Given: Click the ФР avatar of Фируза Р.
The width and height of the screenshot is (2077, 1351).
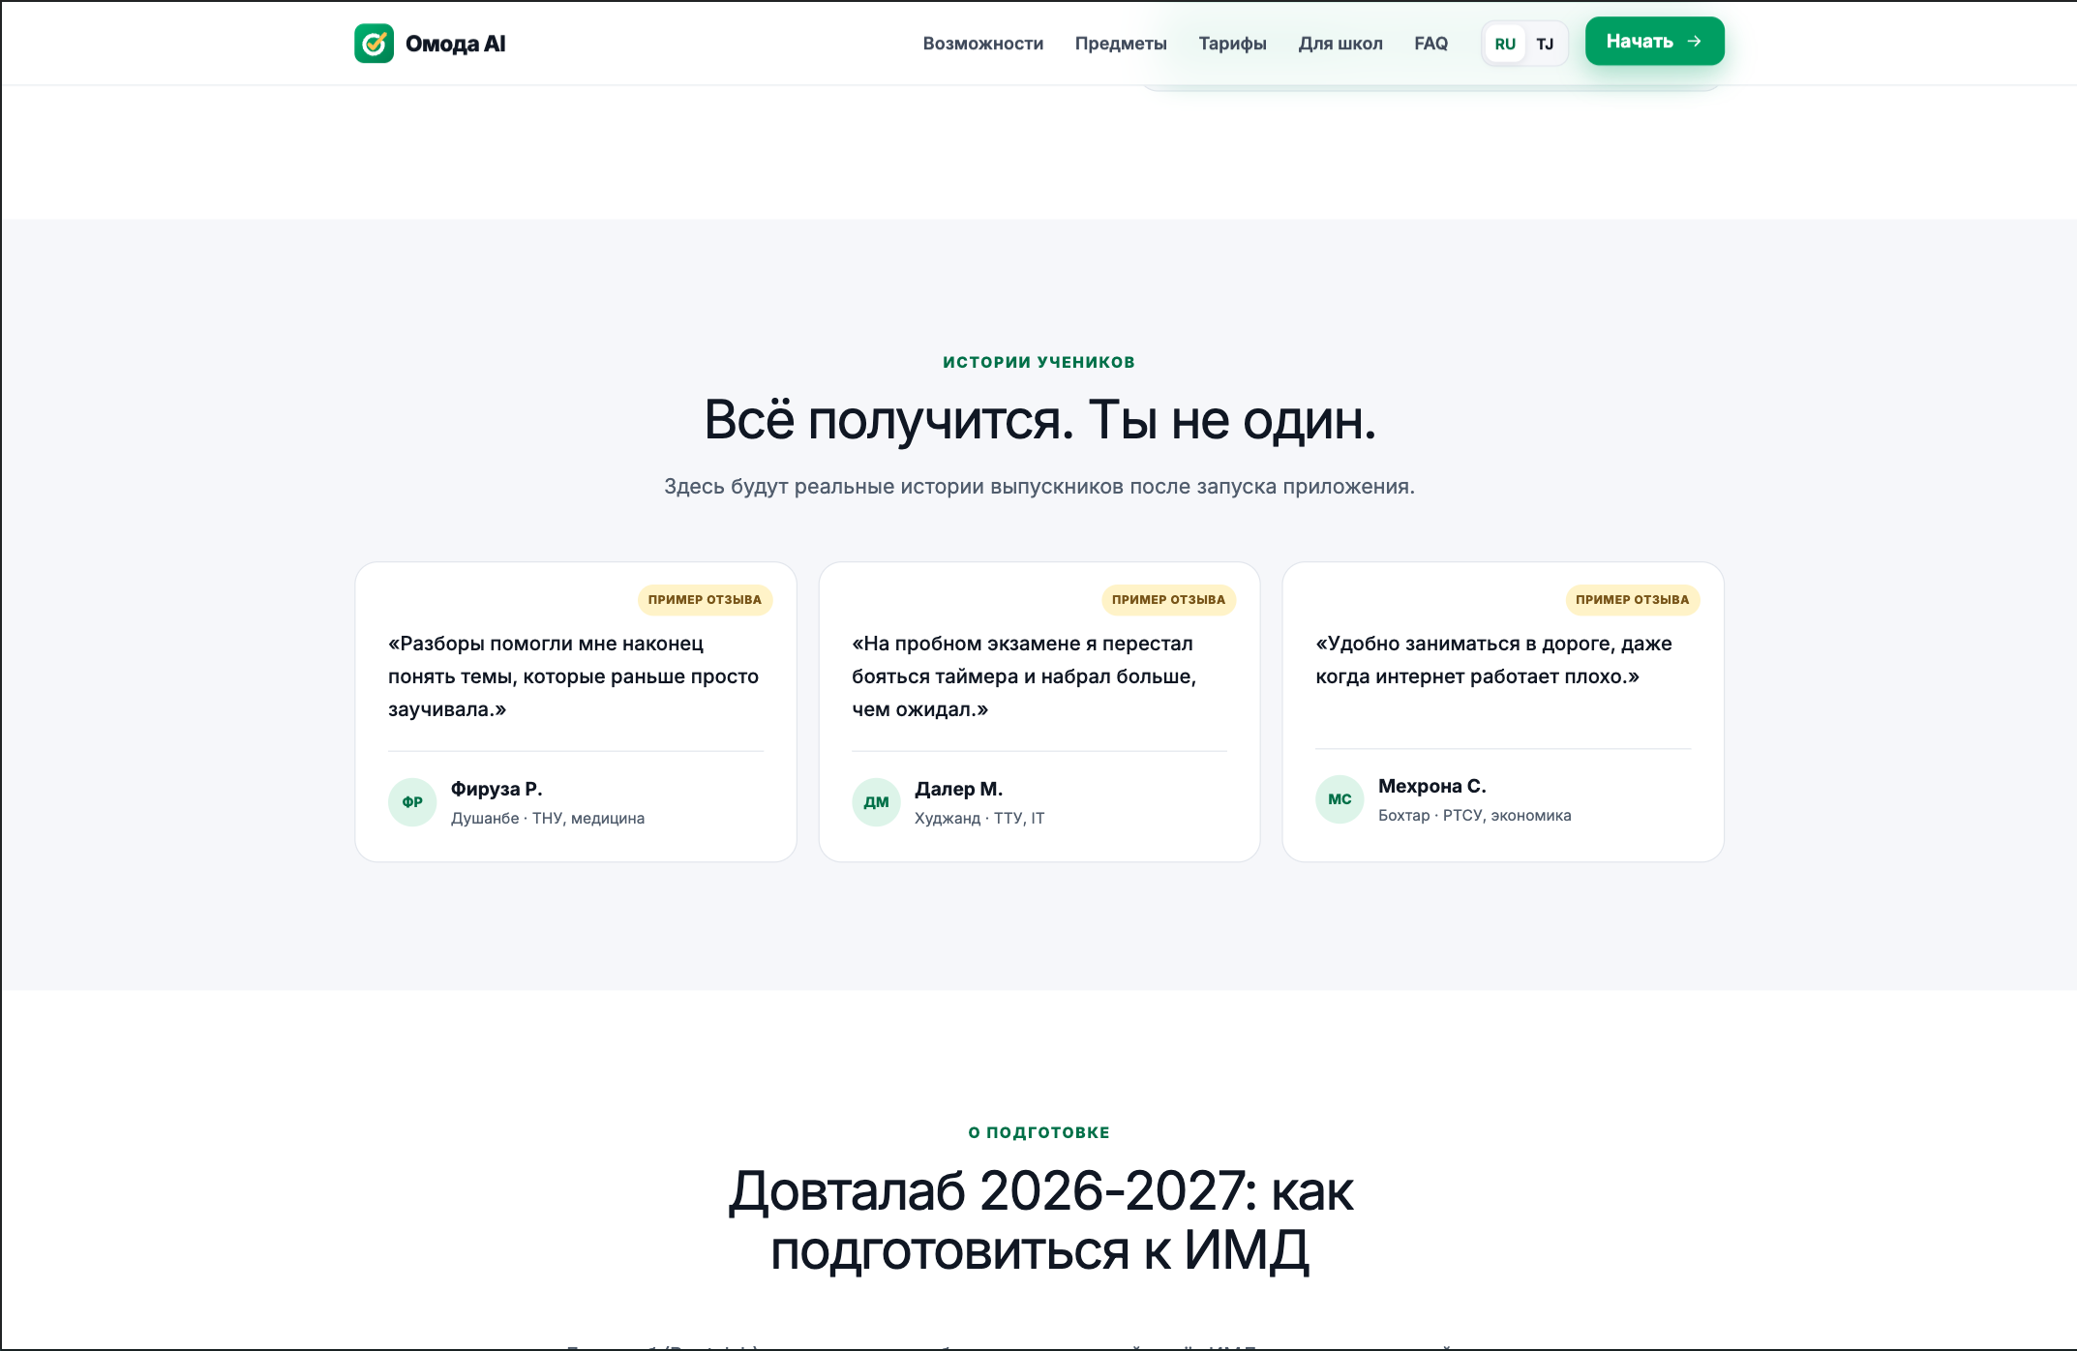Looking at the screenshot, I should (412, 802).
